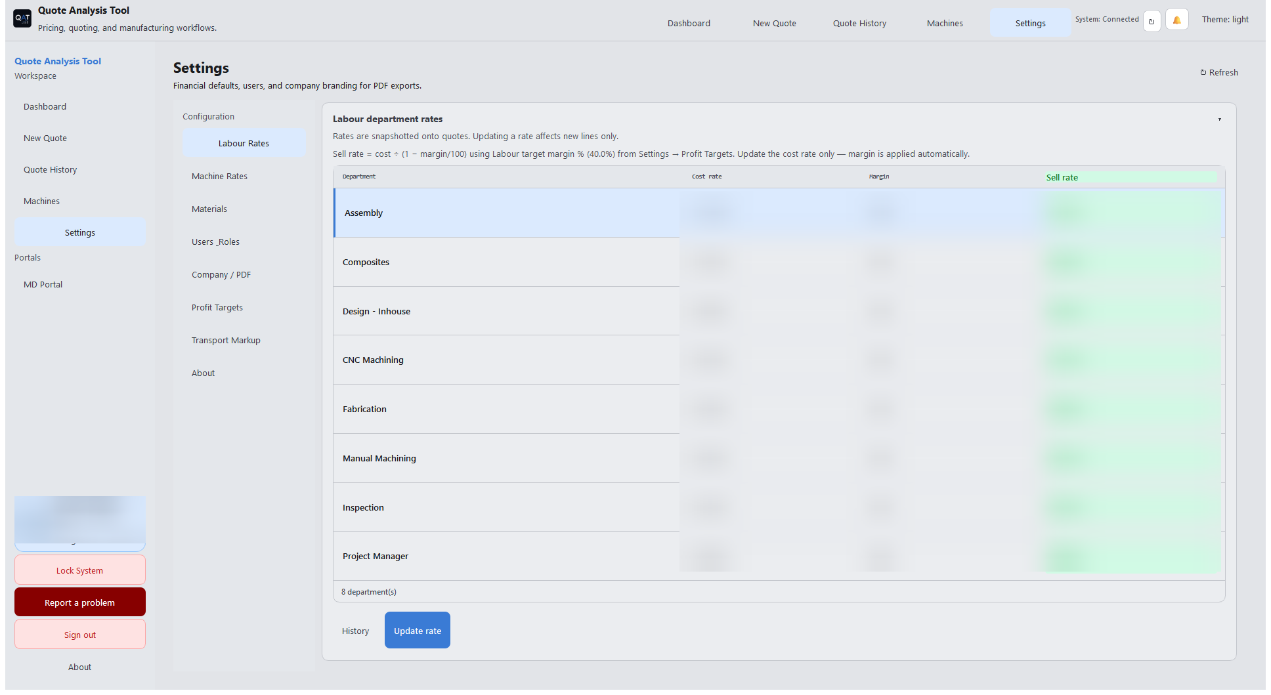Image resolution: width=1271 pixels, height=695 pixels.
Task: Open About at the sidebar bottom
Action: [x=79, y=667]
